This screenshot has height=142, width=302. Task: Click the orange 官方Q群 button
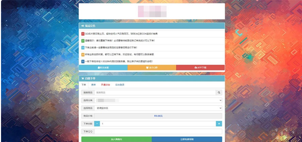(x=152, y=68)
